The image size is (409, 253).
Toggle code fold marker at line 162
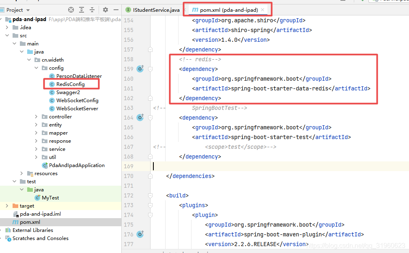[x=150, y=98]
